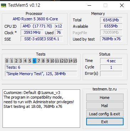Click the Simple Memory Test description field
Viewport: 130px width, 131px height.
(41, 74)
